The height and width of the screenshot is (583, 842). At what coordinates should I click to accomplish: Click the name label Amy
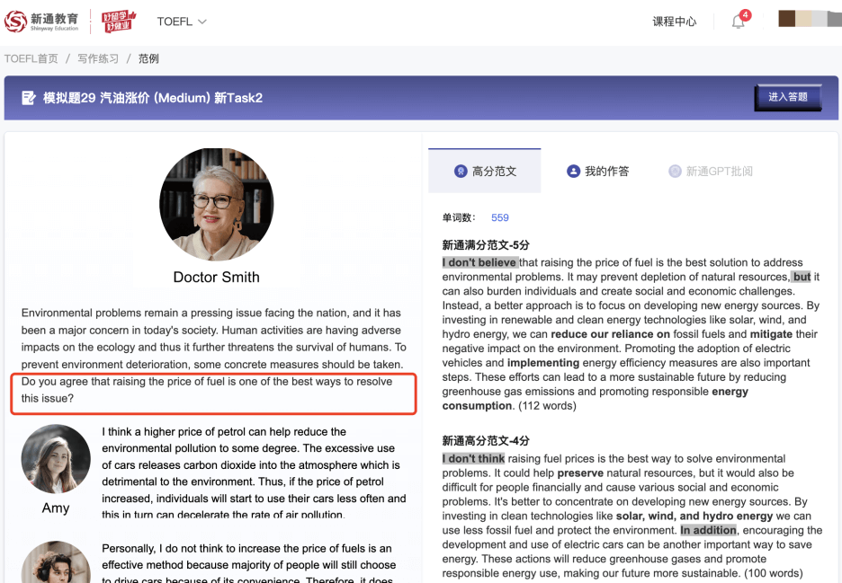point(56,508)
